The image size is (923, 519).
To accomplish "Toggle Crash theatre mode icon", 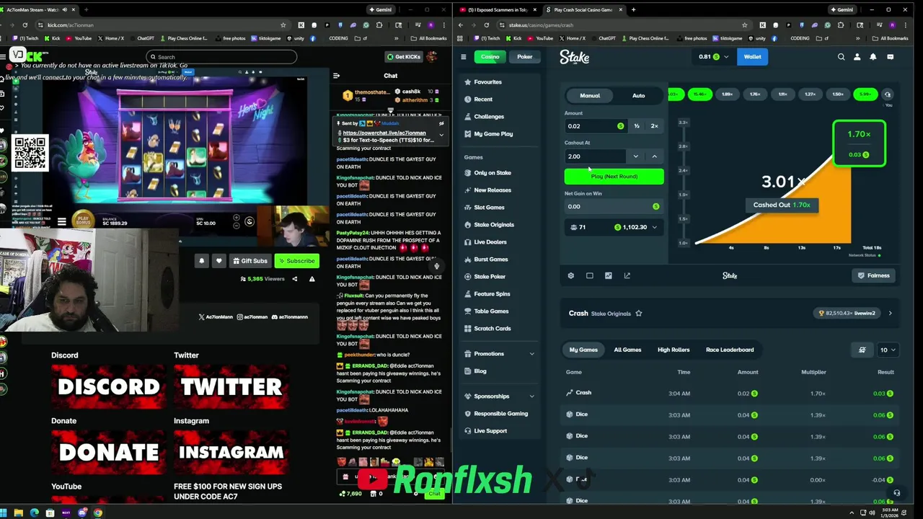I will 590,275.
